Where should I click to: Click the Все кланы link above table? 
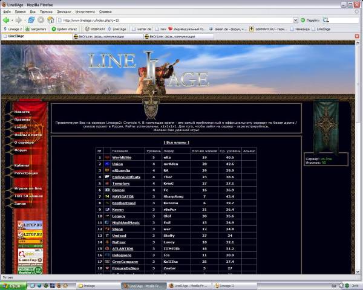[x=177, y=143]
